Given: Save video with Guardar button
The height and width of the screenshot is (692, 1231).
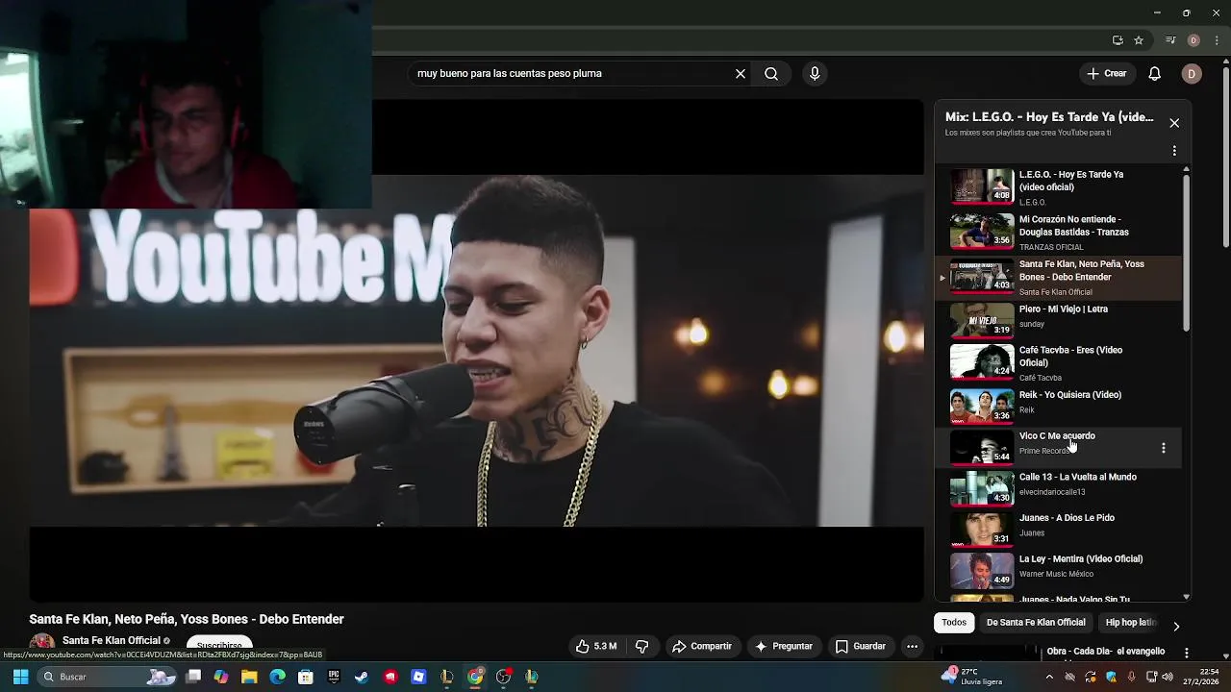Looking at the screenshot, I should 861,647.
